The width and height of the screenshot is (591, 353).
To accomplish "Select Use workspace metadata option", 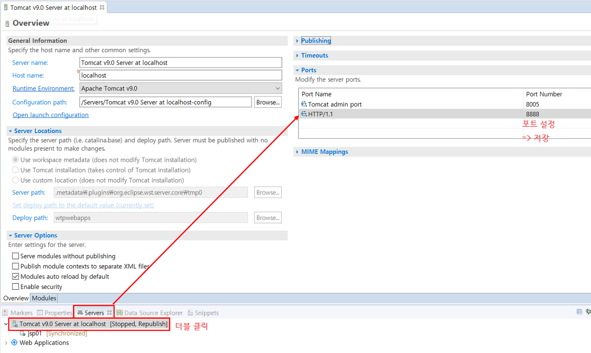I will click(x=16, y=160).
